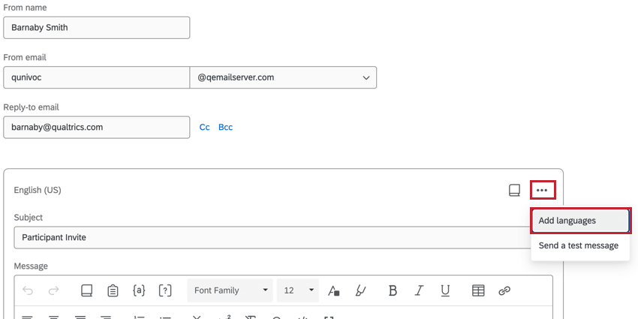
Task: Open the Font Family dropdown
Action: pos(230,290)
